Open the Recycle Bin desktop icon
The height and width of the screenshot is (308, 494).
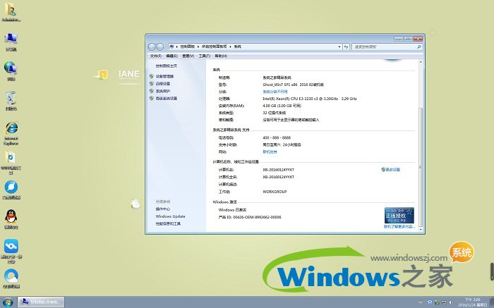(x=11, y=99)
